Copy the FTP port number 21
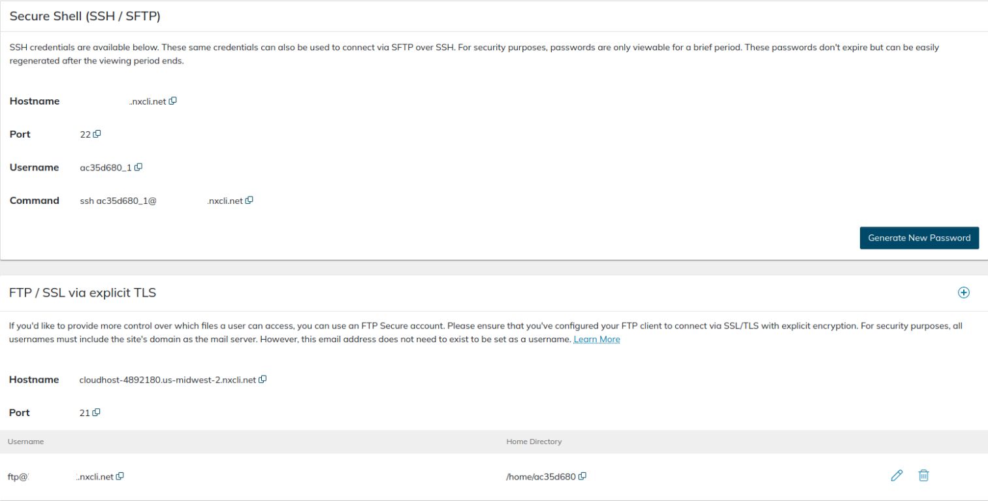The width and height of the screenshot is (988, 501). pos(97,412)
